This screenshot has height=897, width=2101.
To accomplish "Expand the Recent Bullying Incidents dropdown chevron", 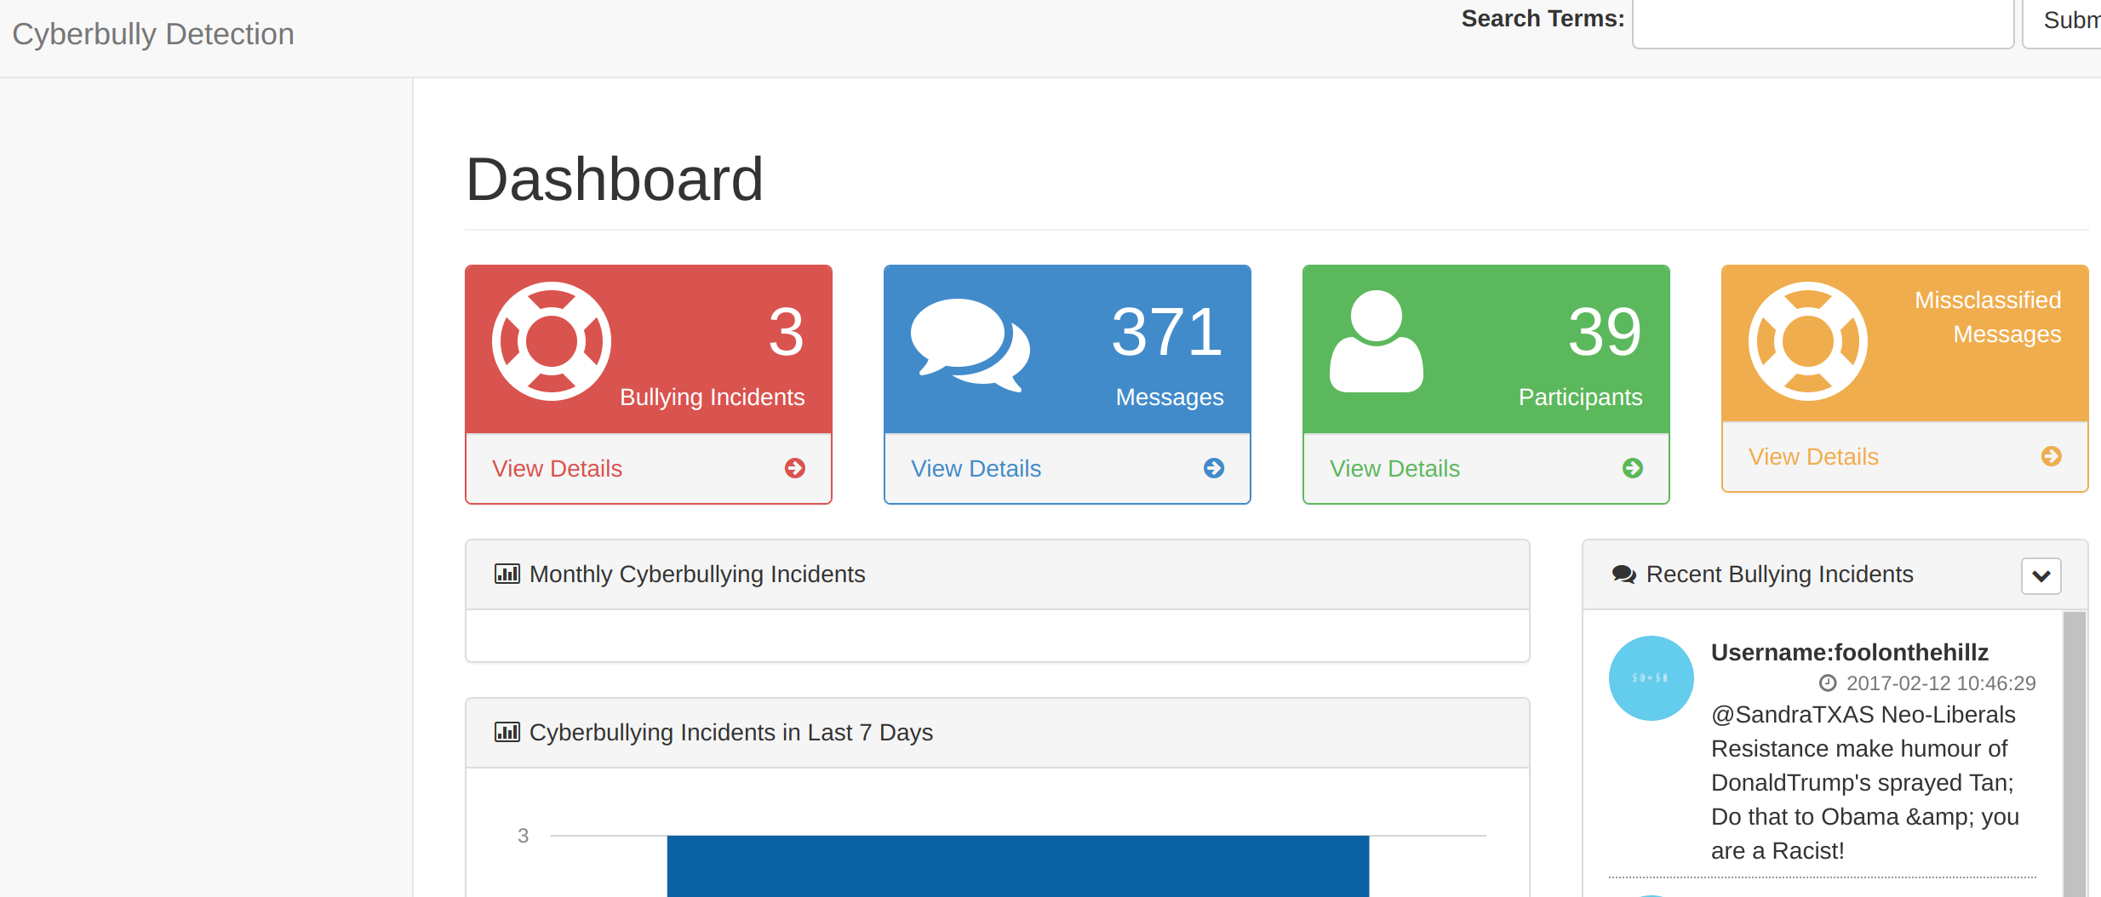I will click(x=2041, y=576).
